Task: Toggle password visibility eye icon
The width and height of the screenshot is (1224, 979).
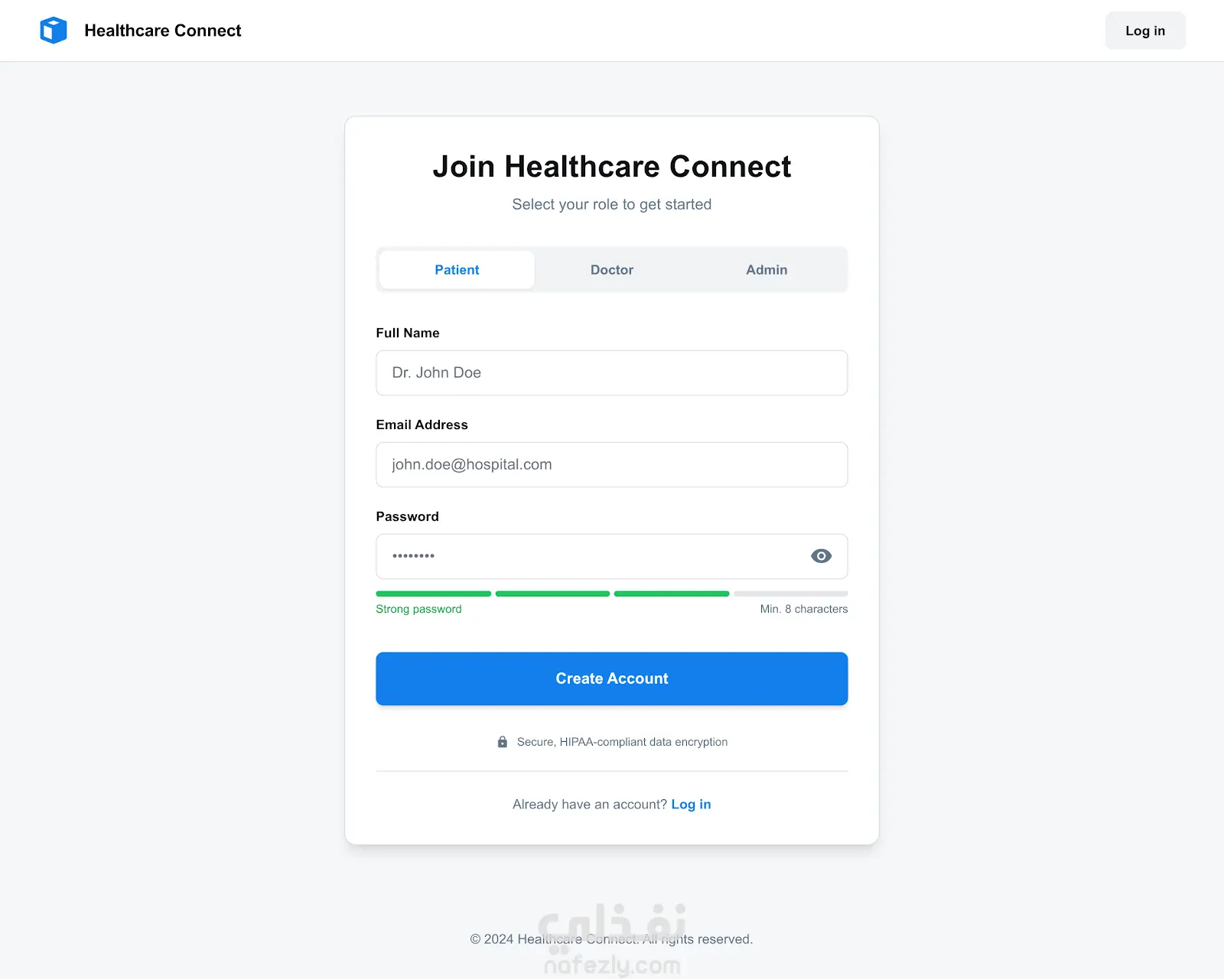Action: [x=821, y=556]
